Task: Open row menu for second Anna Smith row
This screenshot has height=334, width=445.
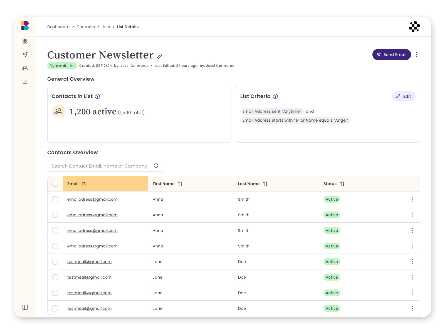Action: click(x=412, y=215)
